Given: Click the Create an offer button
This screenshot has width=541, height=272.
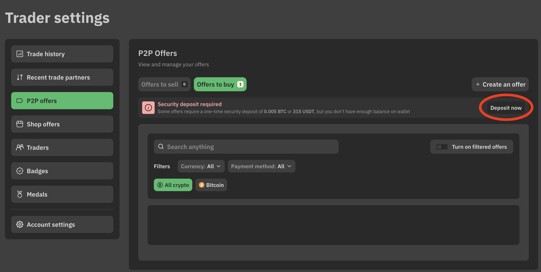Looking at the screenshot, I should coord(500,84).
